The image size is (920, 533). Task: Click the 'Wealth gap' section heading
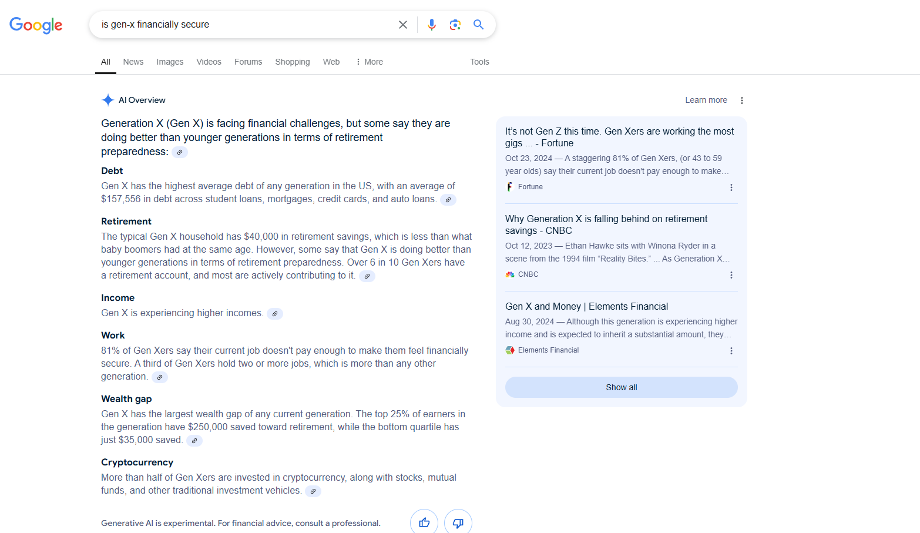pos(126,399)
